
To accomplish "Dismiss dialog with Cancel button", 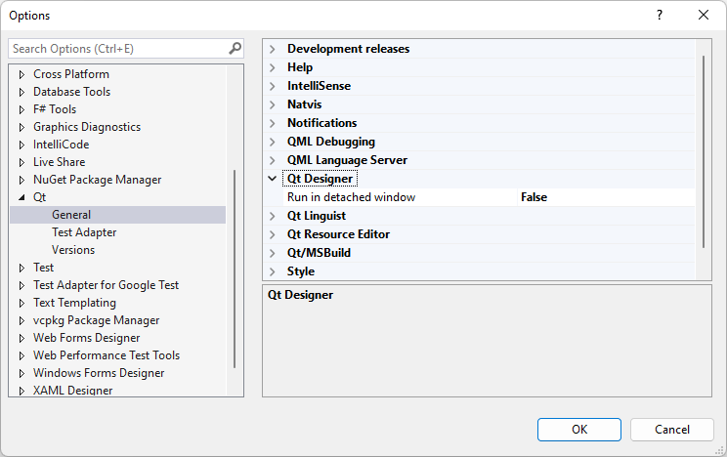I will coord(672,430).
